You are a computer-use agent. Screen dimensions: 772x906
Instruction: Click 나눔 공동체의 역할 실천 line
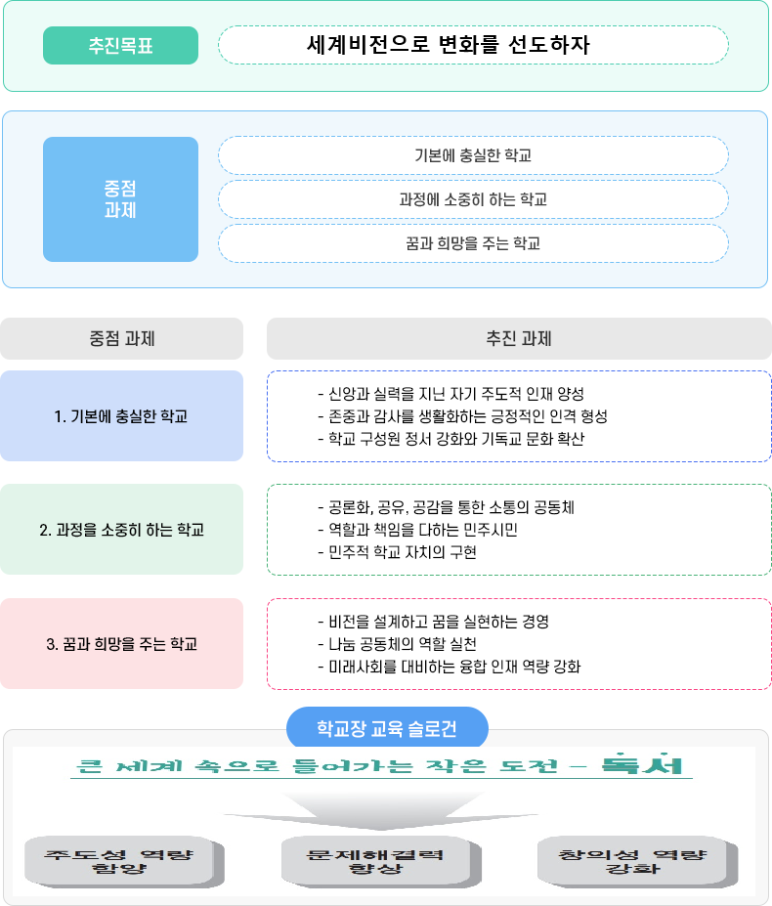[397, 644]
